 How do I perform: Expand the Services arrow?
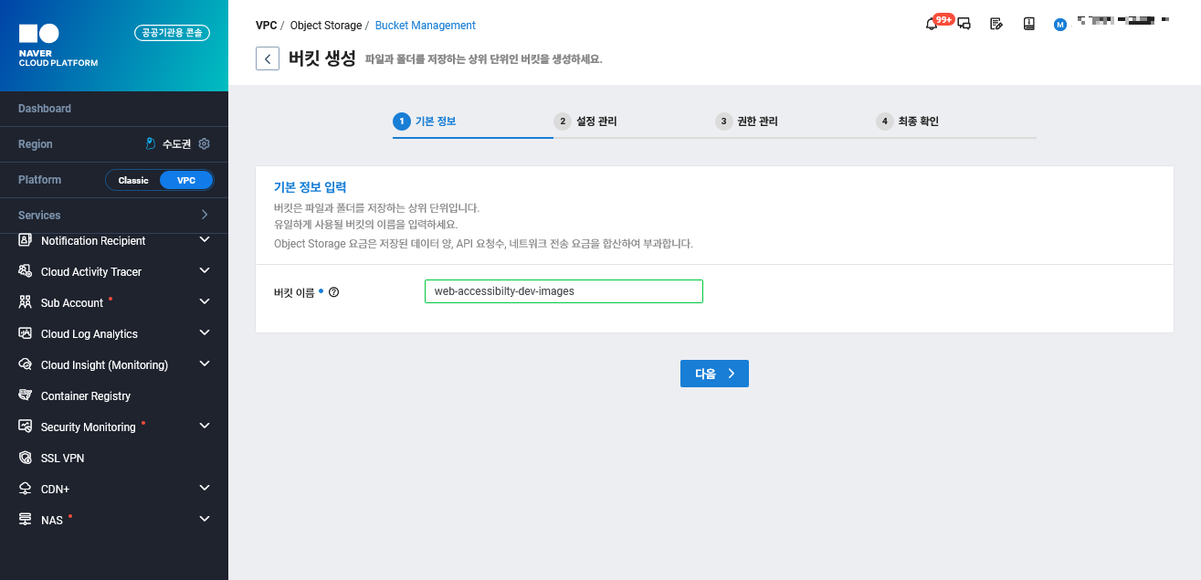(x=205, y=216)
